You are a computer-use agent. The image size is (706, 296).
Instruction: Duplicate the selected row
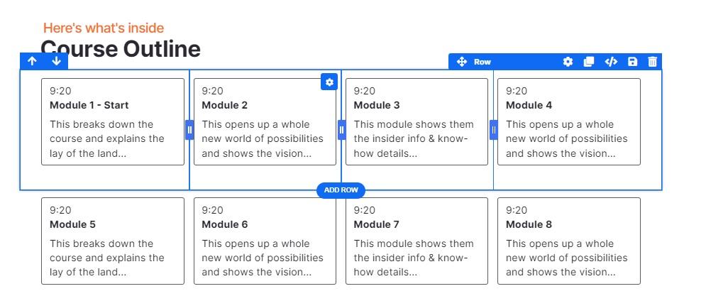[x=588, y=62]
